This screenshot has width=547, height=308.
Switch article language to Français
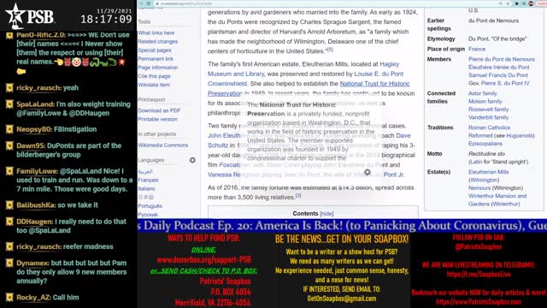[x=148, y=180]
